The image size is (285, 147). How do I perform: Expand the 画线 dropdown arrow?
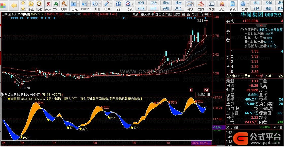click(111, 4)
